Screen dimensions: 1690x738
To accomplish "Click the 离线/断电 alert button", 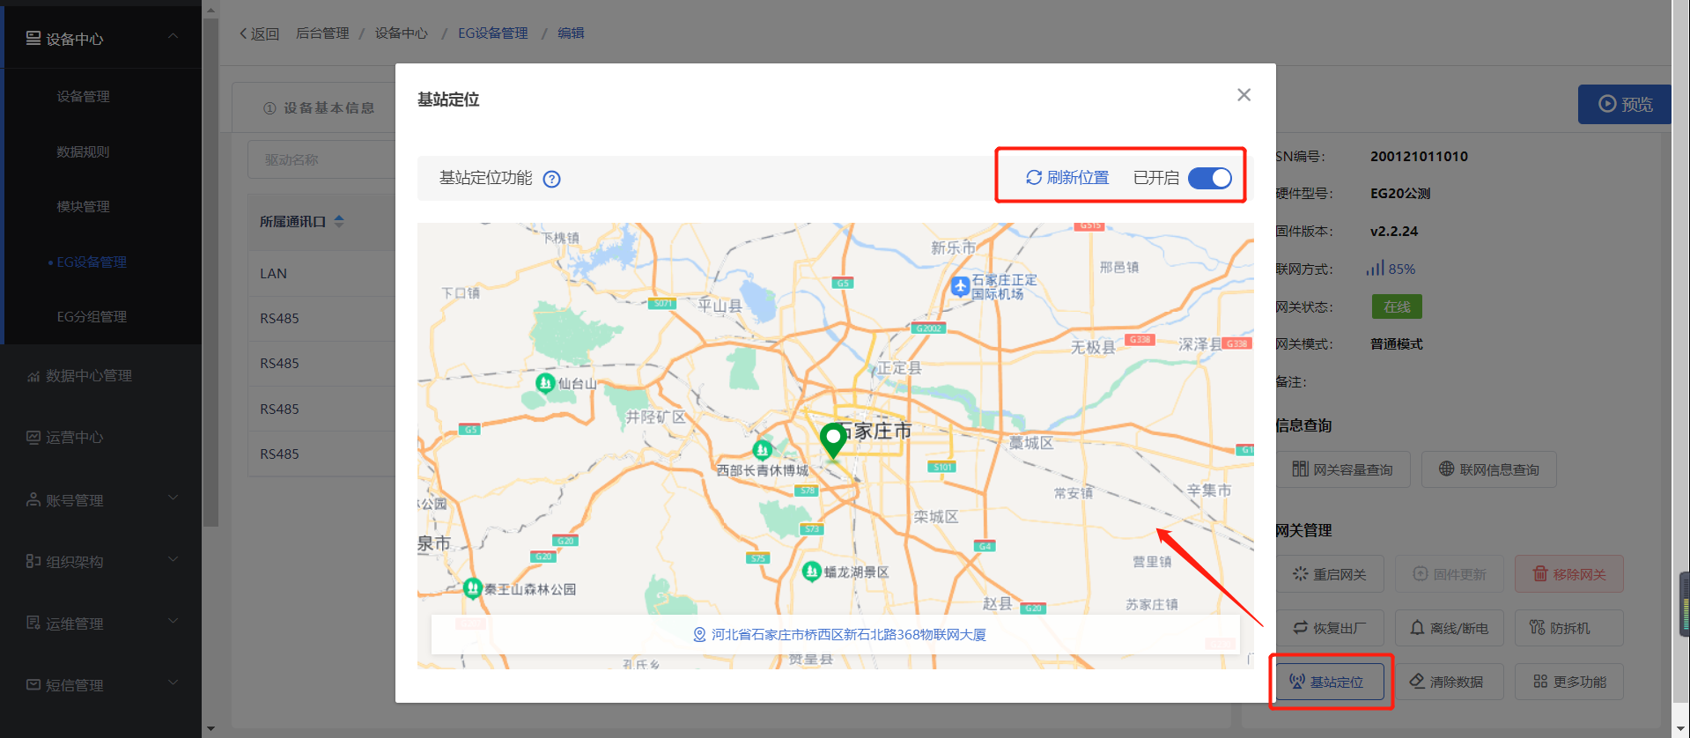I will click(x=1450, y=628).
